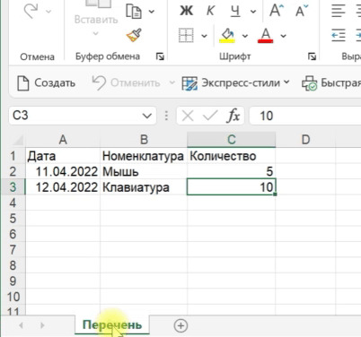
Task: Select cell with Количество
Action: click(232, 156)
